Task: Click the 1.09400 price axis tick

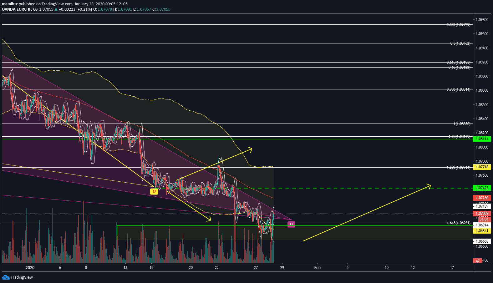Action: (x=482, y=48)
